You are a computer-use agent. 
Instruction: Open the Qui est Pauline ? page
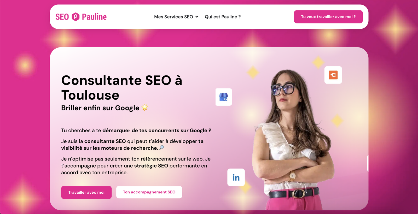point(223,17)
